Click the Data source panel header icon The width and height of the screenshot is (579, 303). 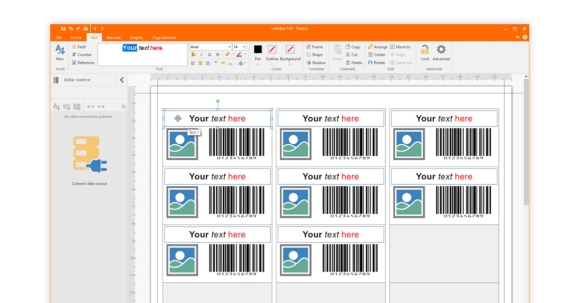56,80
